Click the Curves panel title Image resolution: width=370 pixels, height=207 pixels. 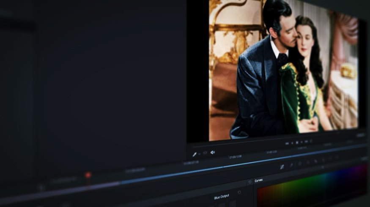coord(259,180)
